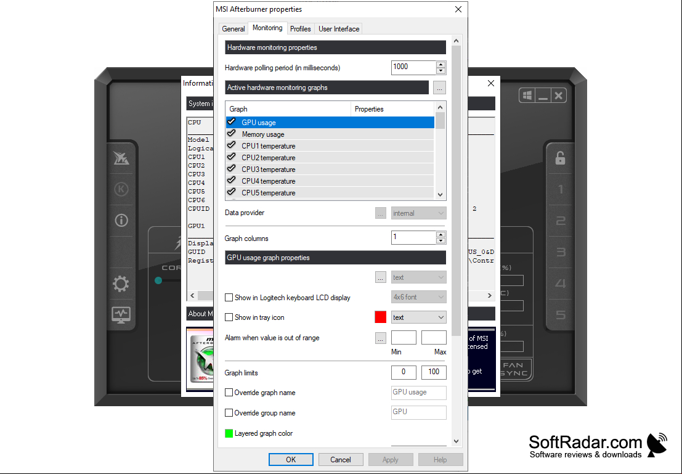Select profile slot 3 in Afterburner

click(x=560, y=251)
